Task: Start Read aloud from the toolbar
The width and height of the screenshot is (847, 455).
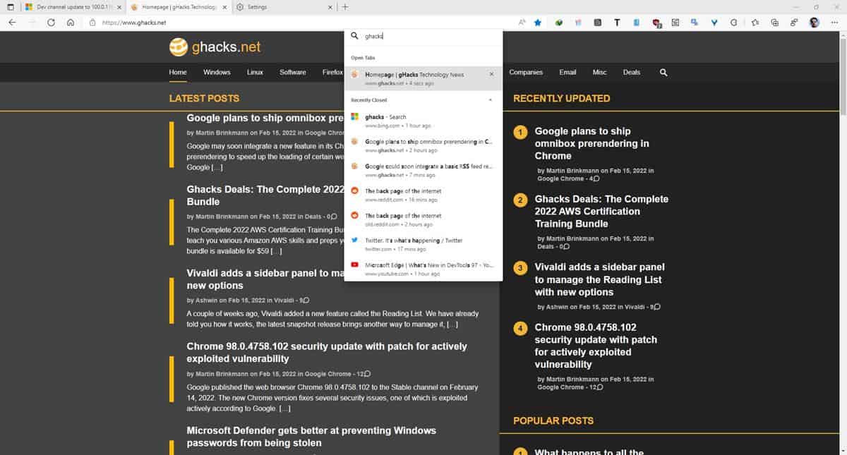Action: 522,22
